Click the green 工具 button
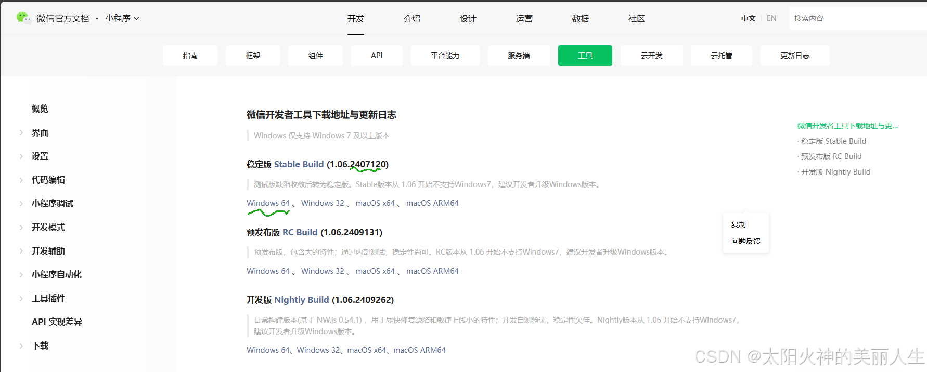Viewport: 927px width, 372px height. [x=585, y=56]
